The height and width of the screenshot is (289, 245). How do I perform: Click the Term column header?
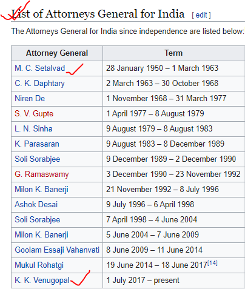[x=173, y=53]
